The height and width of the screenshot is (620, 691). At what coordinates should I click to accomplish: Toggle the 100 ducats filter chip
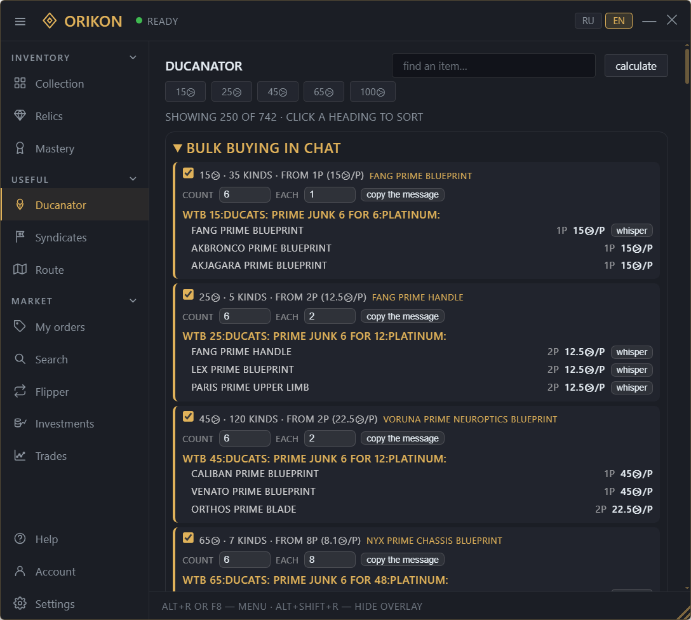pos(372,91)
